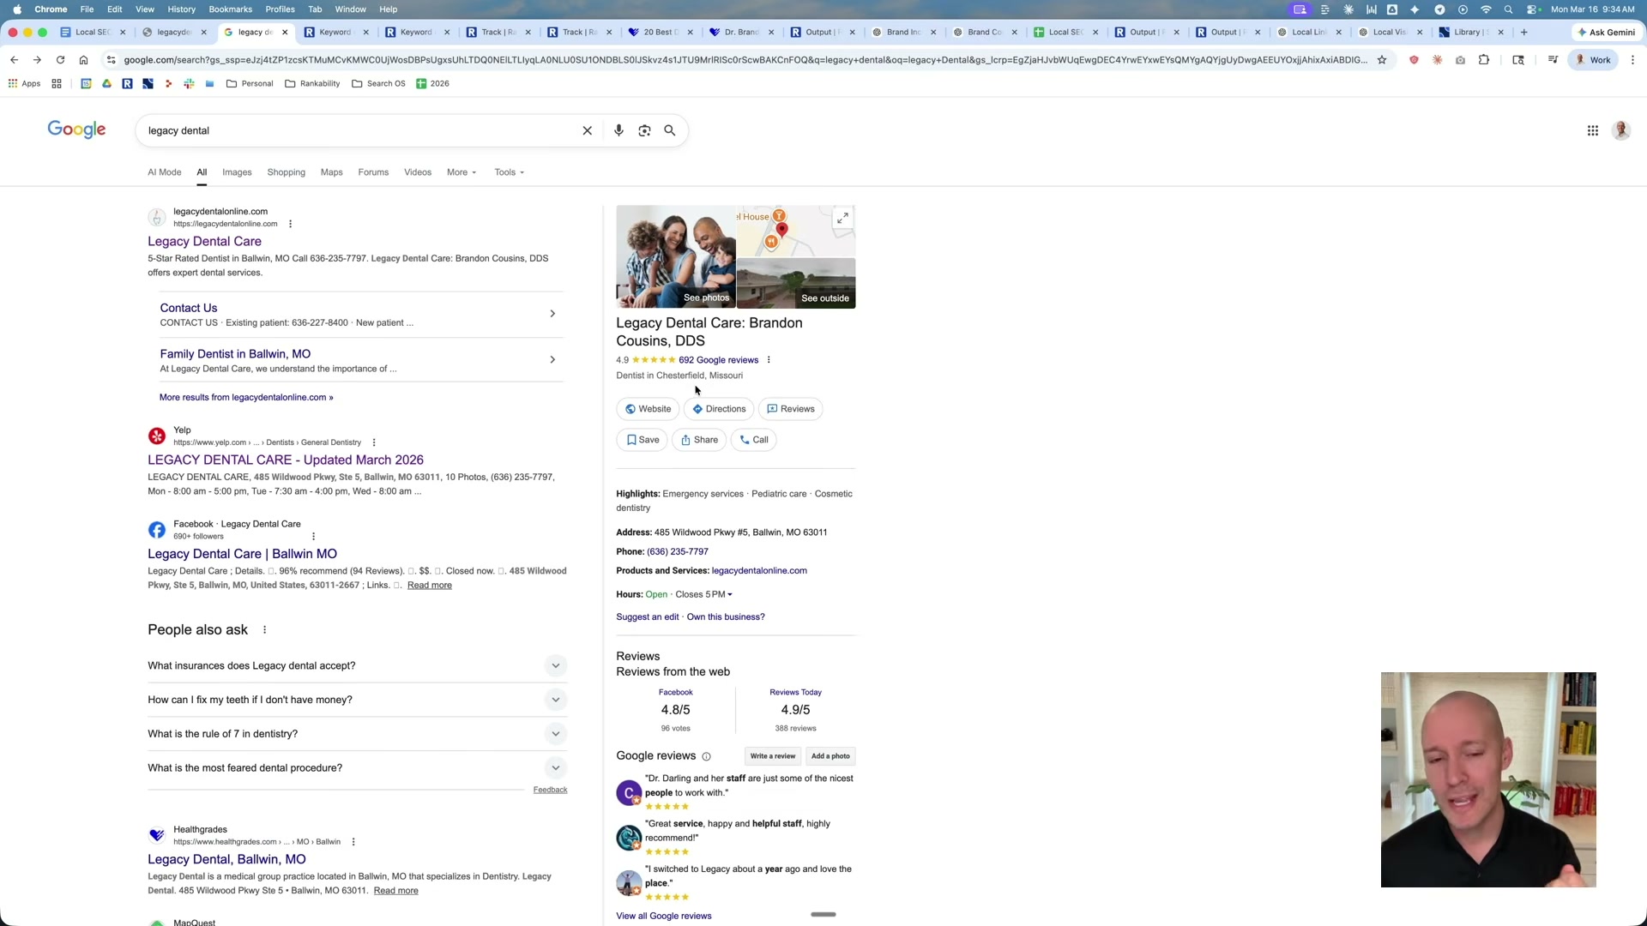
Task: Expand 'How can I fix my teeth' question
Action: click(x=556, y=701)
